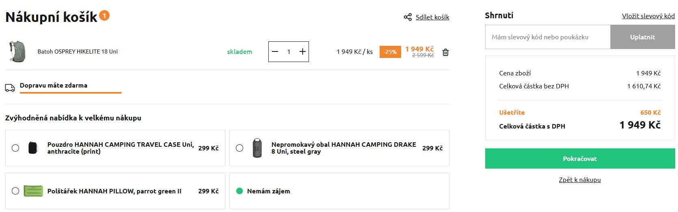Select the waterproof Camping Drake bag option
The image size is (678, 212).
tap(240, 148)
